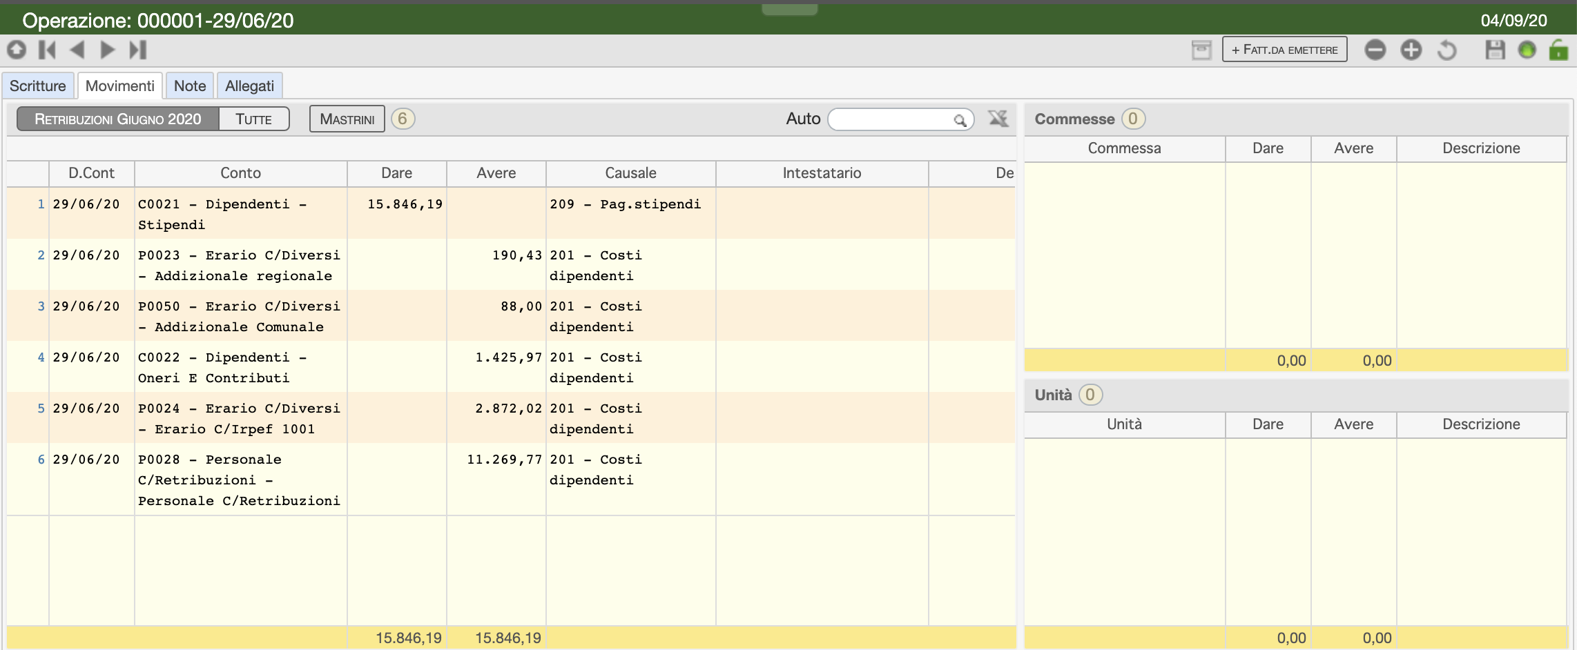Select row P0050 Addizionale Comunale

511,316
